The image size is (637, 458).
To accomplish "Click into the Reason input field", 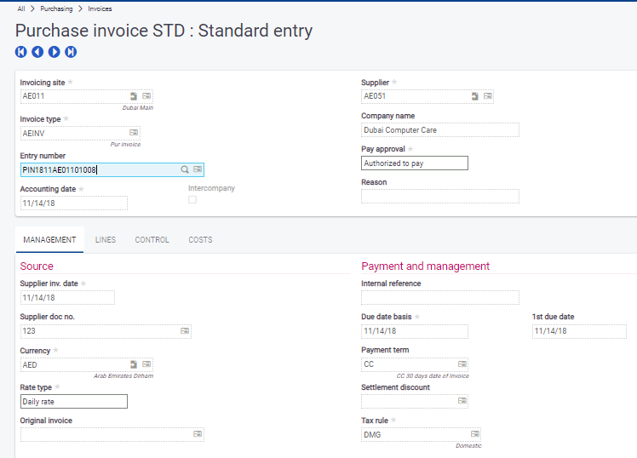I will point(439,197).
